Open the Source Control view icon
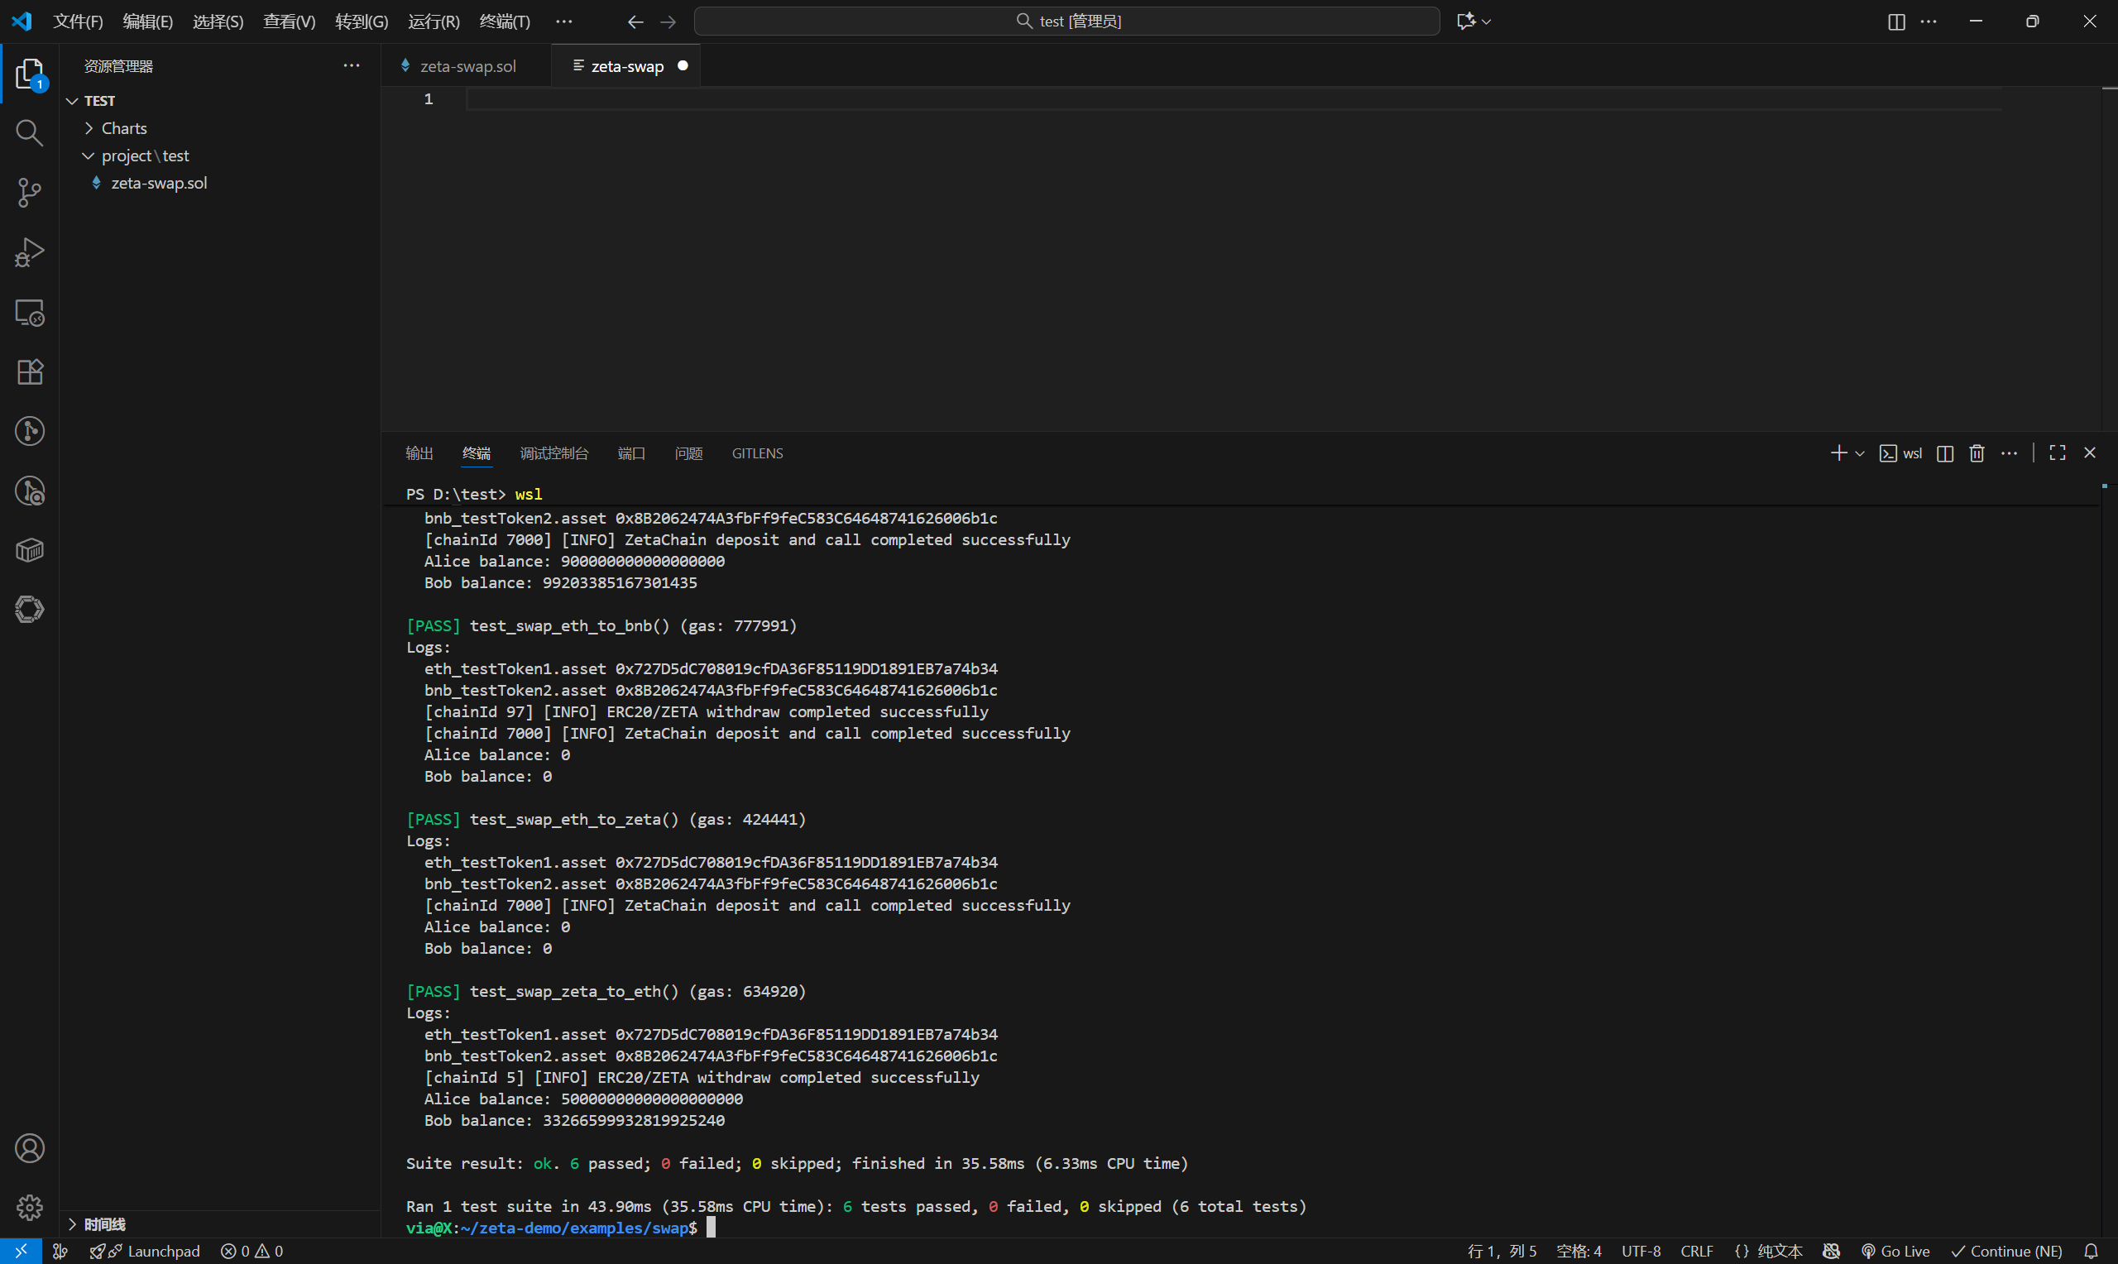The image size is (2118, 1264). [x=30, y=193]
